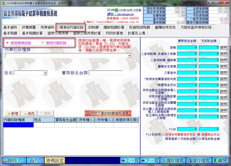Click 儲存檔案 to save file
Screen dimensions: 231x166
point(199,161)
